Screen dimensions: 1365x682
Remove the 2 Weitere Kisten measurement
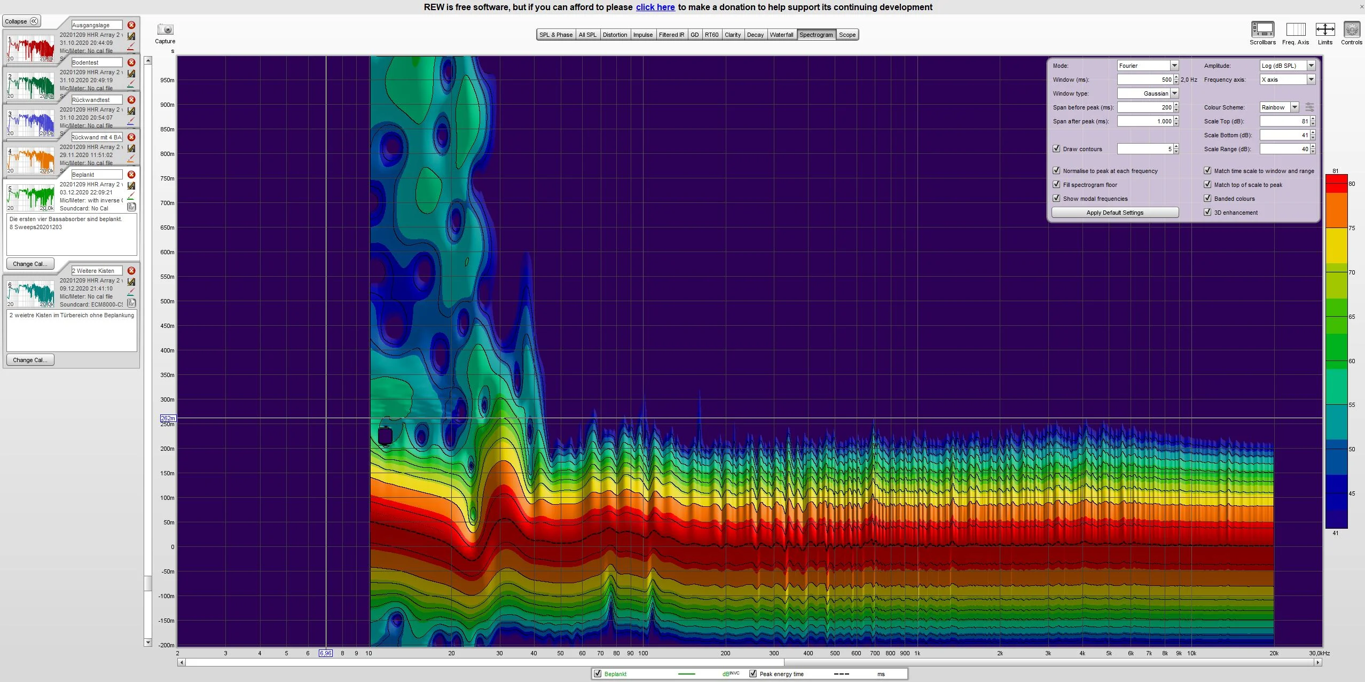131,271
